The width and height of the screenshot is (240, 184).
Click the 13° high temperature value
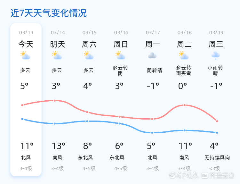59,146
